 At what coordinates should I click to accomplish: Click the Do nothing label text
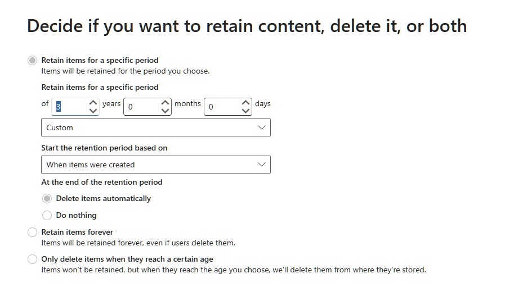click(77, 215)
